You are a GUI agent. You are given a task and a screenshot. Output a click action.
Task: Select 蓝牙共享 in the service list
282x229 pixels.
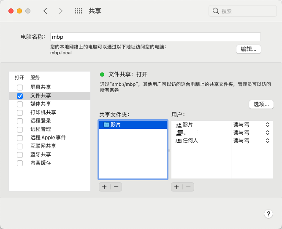click(x=41, y=154)
